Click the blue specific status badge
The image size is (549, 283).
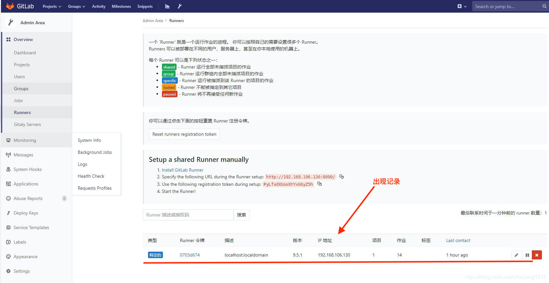170,80
